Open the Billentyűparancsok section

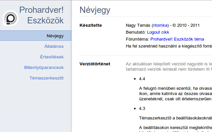(44, 67)
